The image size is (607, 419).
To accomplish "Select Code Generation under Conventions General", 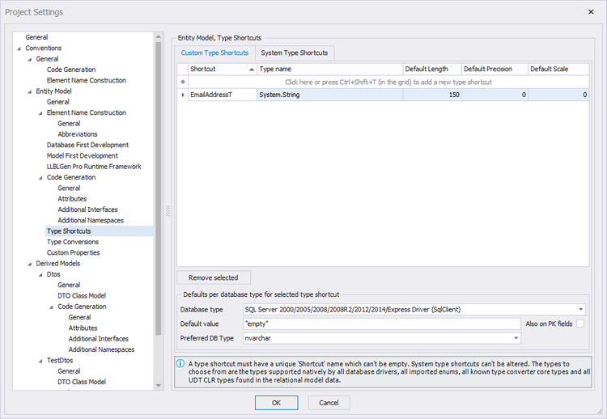I will click(71, 70).
